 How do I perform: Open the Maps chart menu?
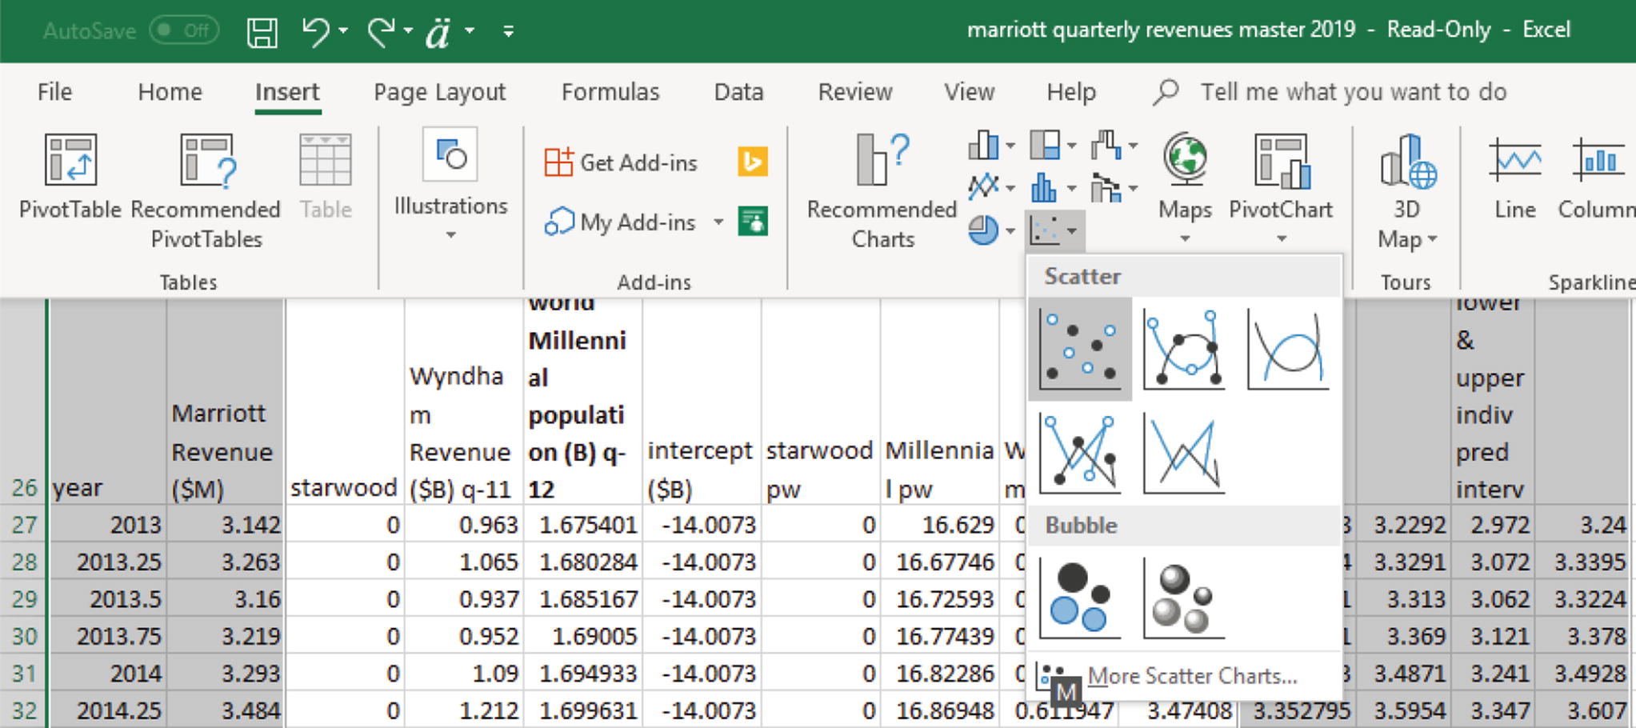coord(1185,189)
